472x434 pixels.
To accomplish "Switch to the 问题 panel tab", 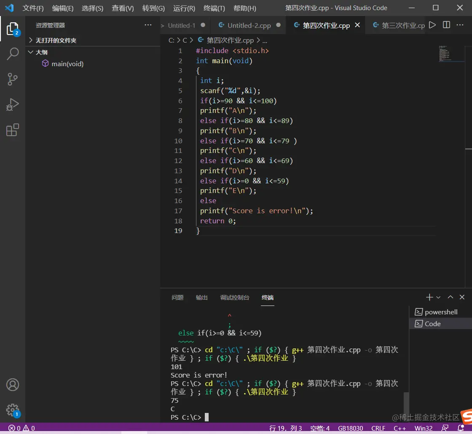I will [x=177, y=297].
